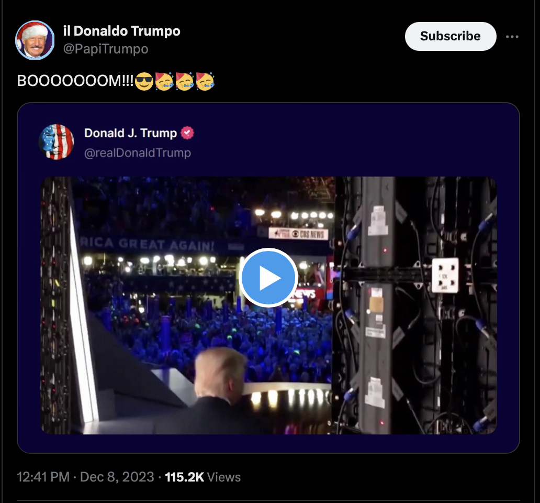Click the 115.2K Views count
This screenshot has height=503, width=540.
pos(203,477)
